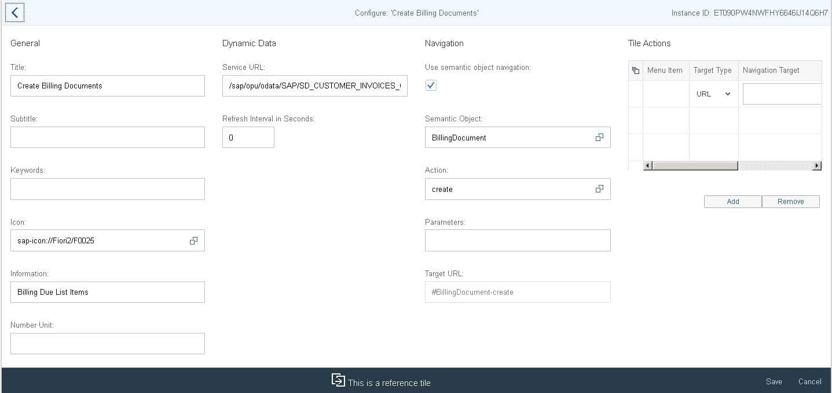The width and height of the screenshot is (832, 393).
Task: Click the reference tile icon in footer
Action: pyautogui.click(x=338, y=380)
